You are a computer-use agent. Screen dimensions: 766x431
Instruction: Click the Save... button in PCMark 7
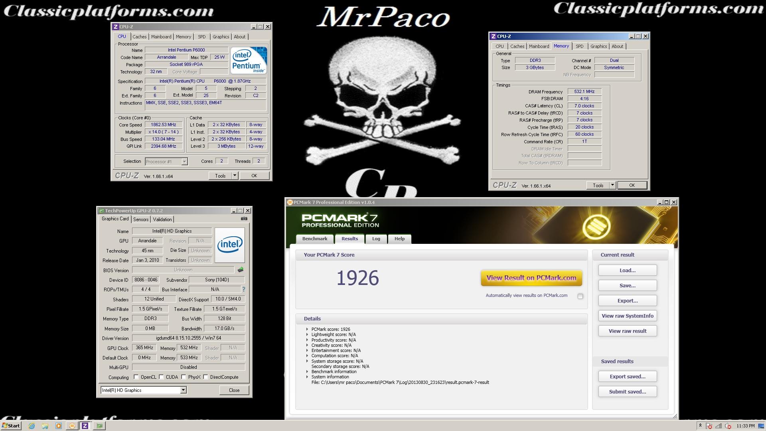627,285
